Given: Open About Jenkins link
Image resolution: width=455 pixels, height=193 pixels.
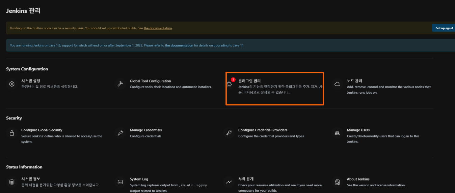Looking at the screenshot, I should pos(358,179).
